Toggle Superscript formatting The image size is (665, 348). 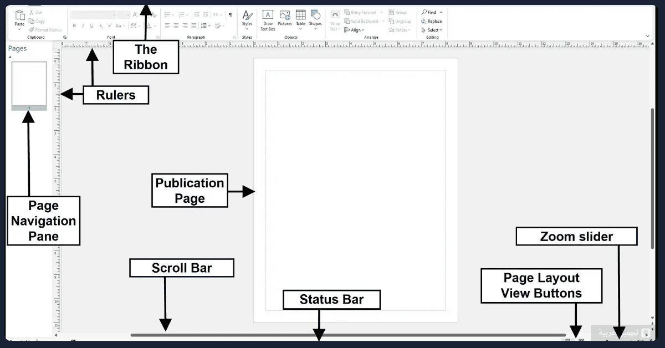pos(110,25)
